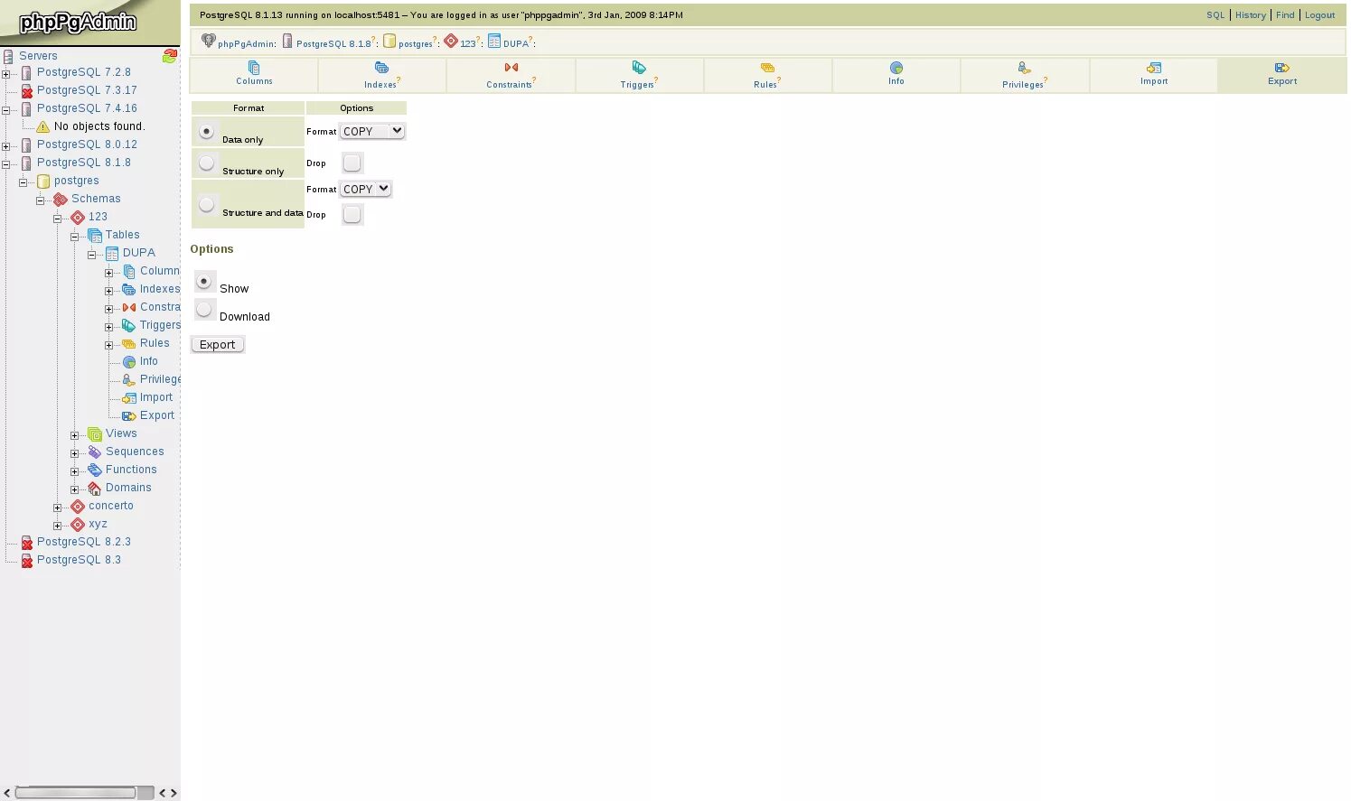Select the Show output radio button

[x=204, y=281]
